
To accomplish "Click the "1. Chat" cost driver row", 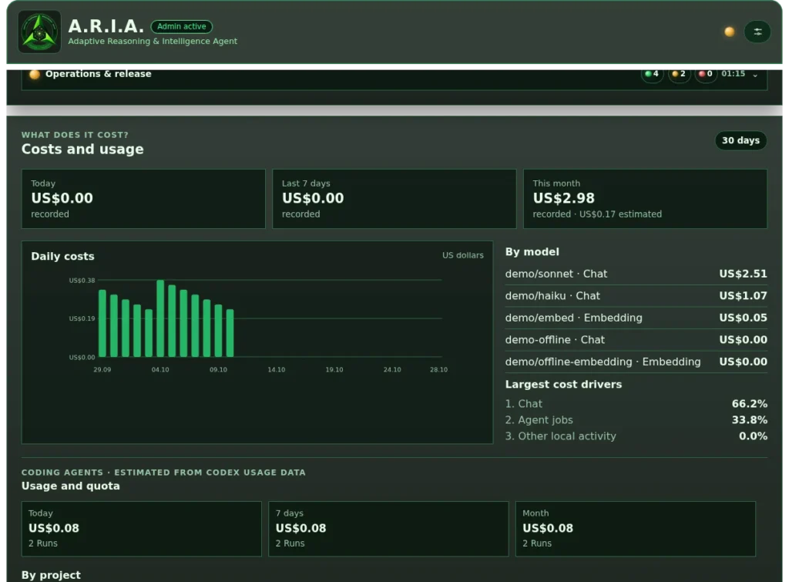I will [636, 404].
